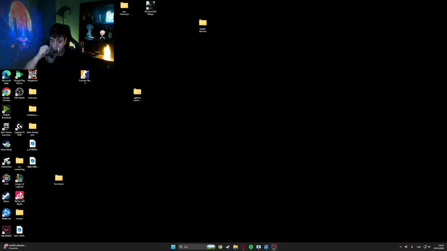Select the Google Chrome desktop shortcut
Screen dimensions: 447x251
tap(6, 94)
